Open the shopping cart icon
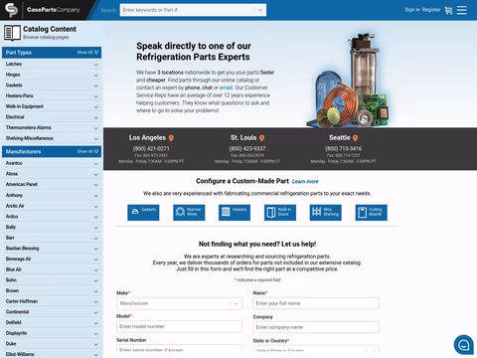Screen dimensions: 477x358 [448, 10]
